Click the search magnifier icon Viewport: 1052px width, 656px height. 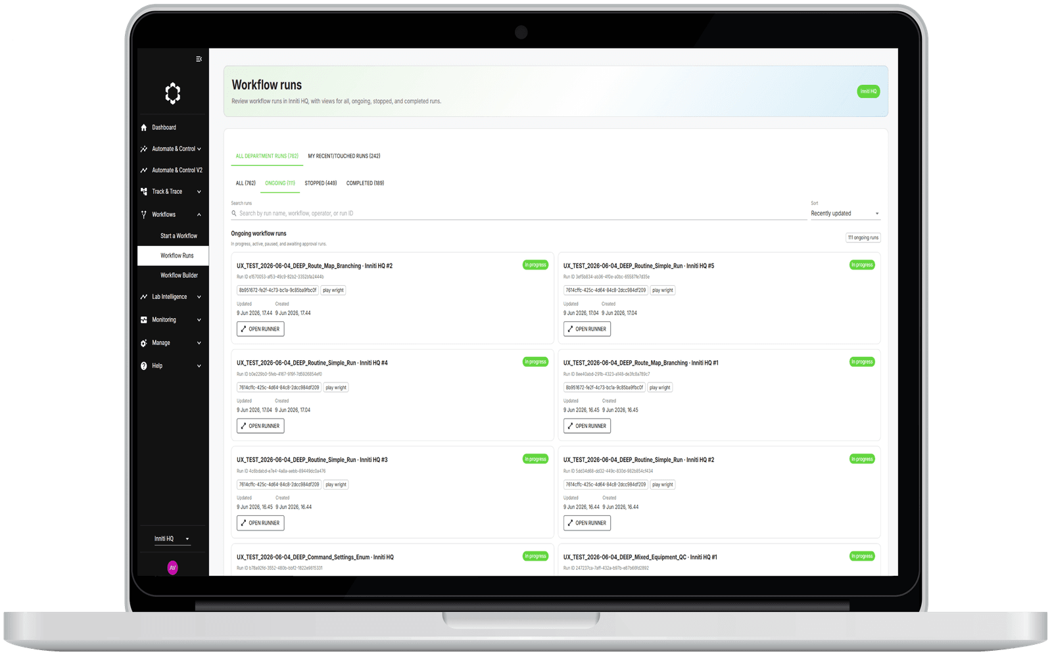click(234, 214)
